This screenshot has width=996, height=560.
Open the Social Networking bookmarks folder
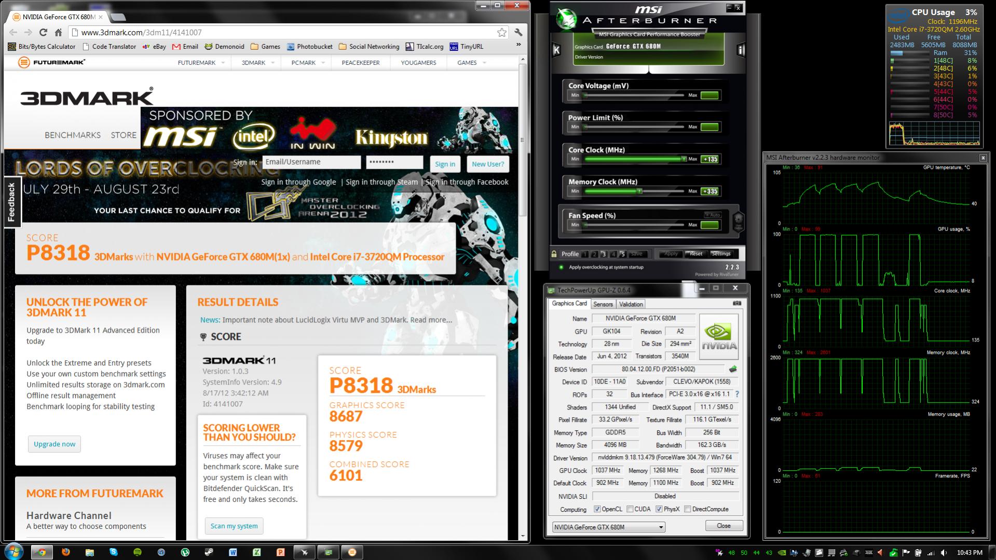[369, 46]
